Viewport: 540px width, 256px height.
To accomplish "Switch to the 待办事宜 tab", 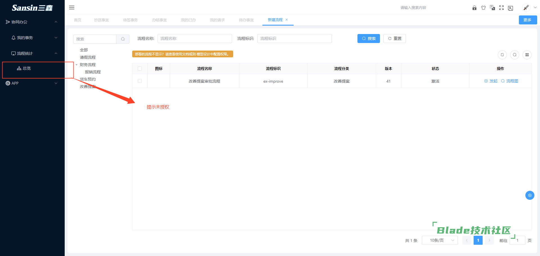I will [x=246, y=20].
